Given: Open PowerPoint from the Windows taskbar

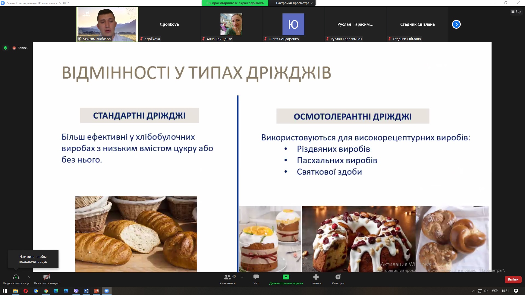Looking at the screenshot, I should (x=97, y=291).
